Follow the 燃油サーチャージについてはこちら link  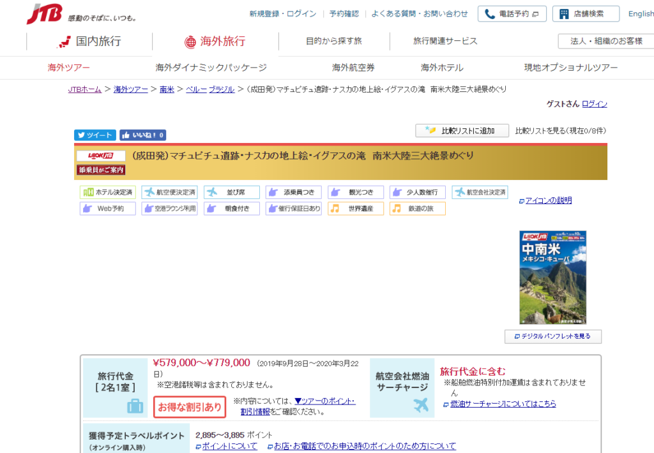coord(503,404)
